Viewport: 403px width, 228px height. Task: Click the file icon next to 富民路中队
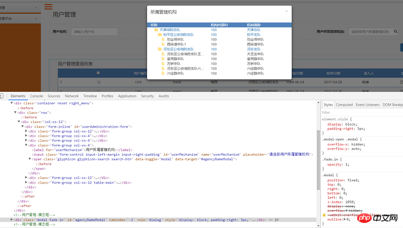point(163,59)
